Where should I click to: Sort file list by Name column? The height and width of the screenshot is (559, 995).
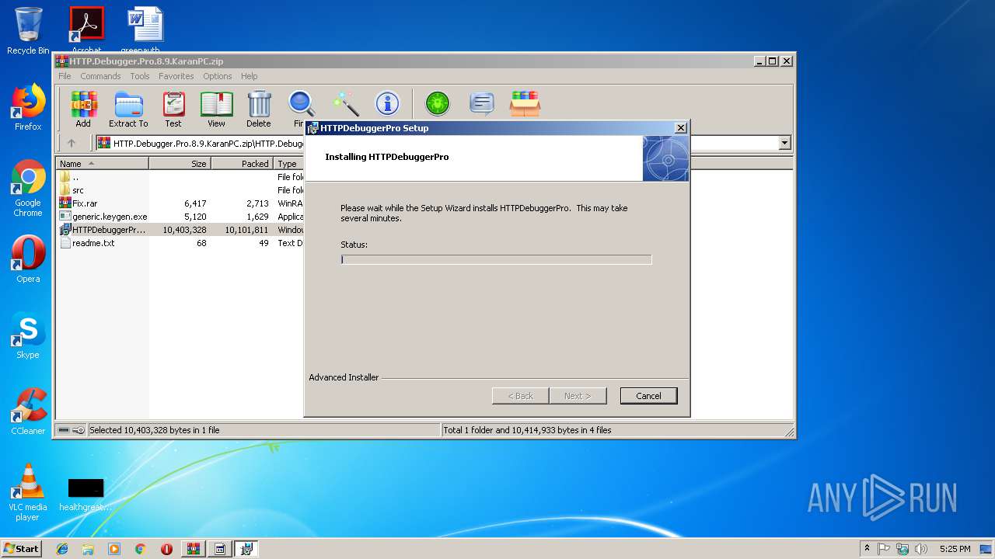coord(102,164)
